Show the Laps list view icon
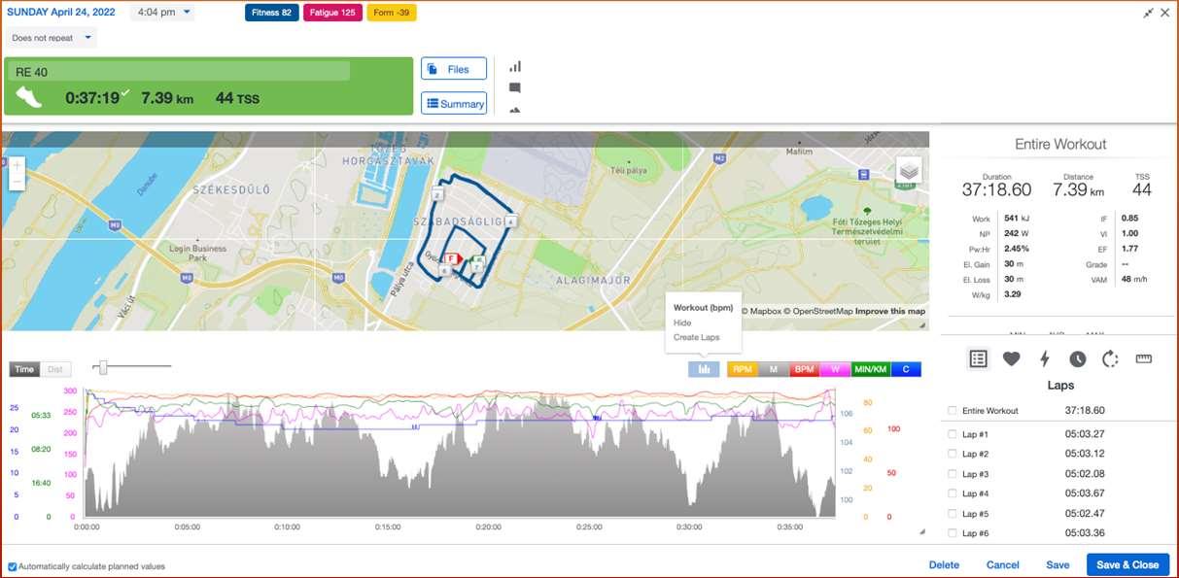The image size is (1179, 578). 979,358
